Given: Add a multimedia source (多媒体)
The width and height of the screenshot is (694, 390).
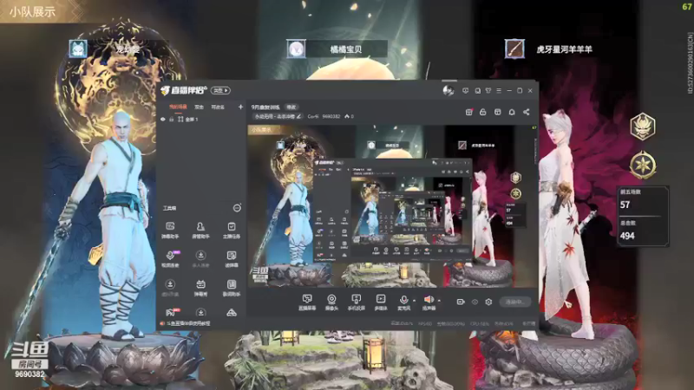Looking at the screenshot, I should (x=381, y=302).
